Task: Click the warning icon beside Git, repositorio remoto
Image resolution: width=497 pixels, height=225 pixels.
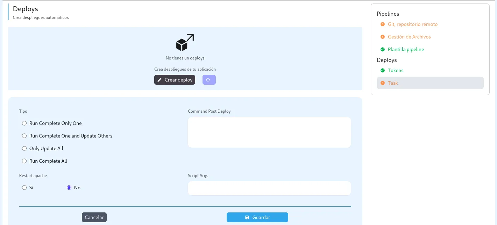Action: click(382, 24)
